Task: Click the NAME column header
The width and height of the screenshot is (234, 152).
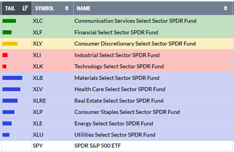Action: 84,8
